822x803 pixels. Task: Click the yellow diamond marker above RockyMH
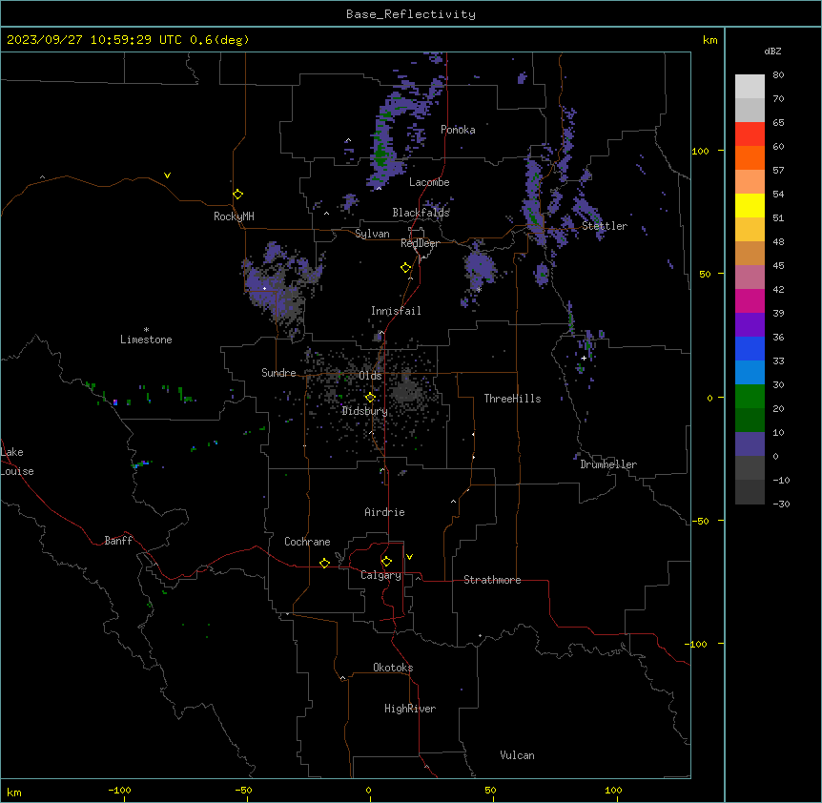(238, 195)
